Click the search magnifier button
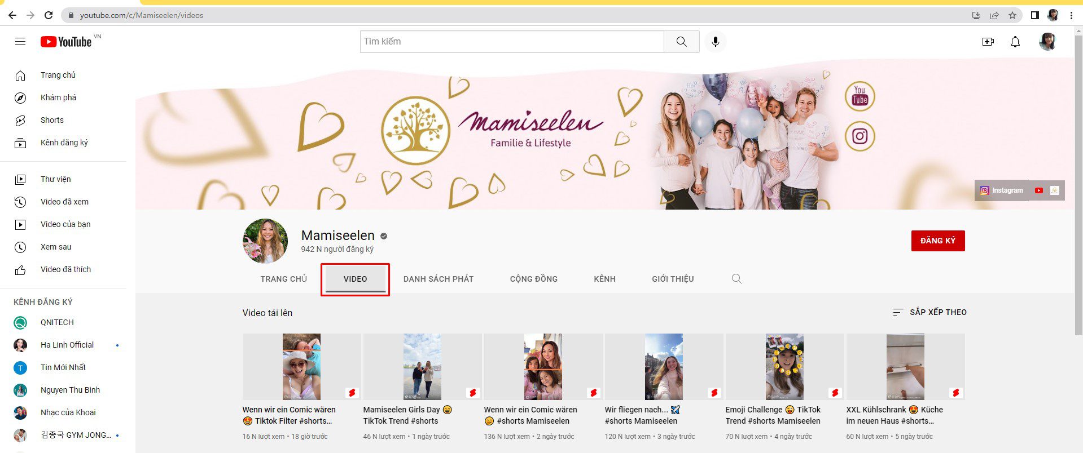 (681, 42)
